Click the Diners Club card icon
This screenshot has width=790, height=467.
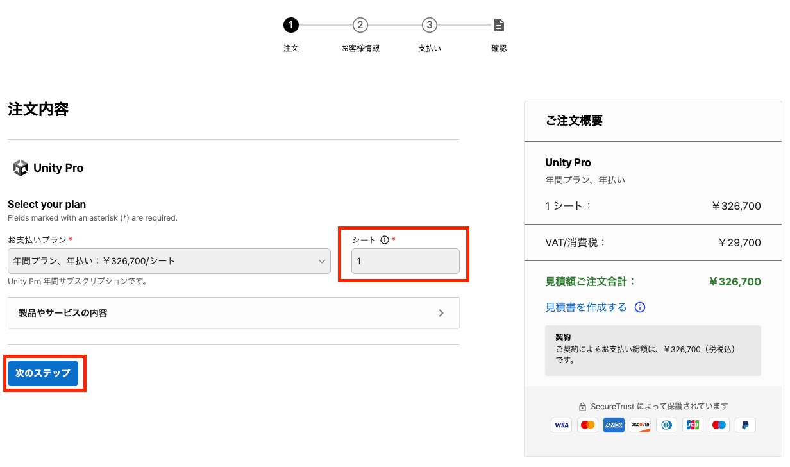(666, 425)
